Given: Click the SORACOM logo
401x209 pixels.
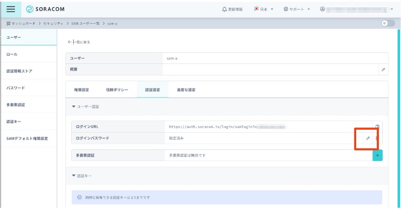Looking at the screenshot, I should tap(45, 9).
